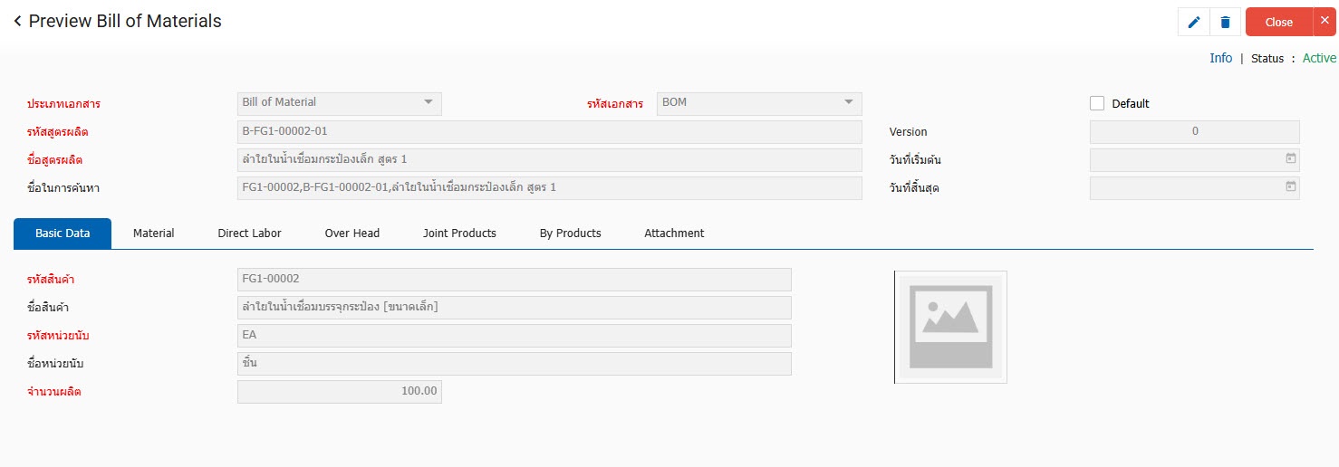Image resolution: width=1339 pixels, height=467 pixels.
Task: Click the Info link
Action: (1220, 58)
